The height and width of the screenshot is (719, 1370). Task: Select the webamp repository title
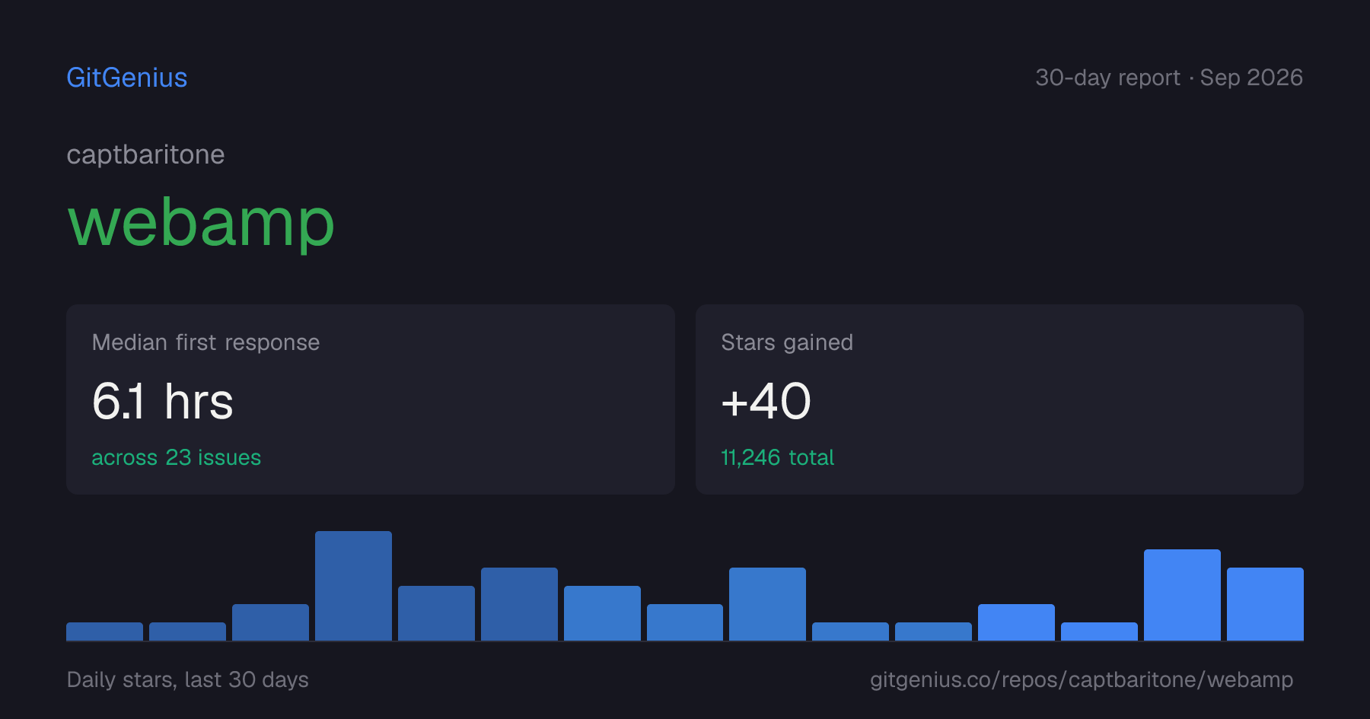(201, 224)
